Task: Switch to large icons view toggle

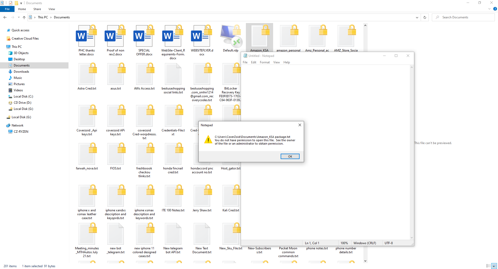Action: click(494, 266)
